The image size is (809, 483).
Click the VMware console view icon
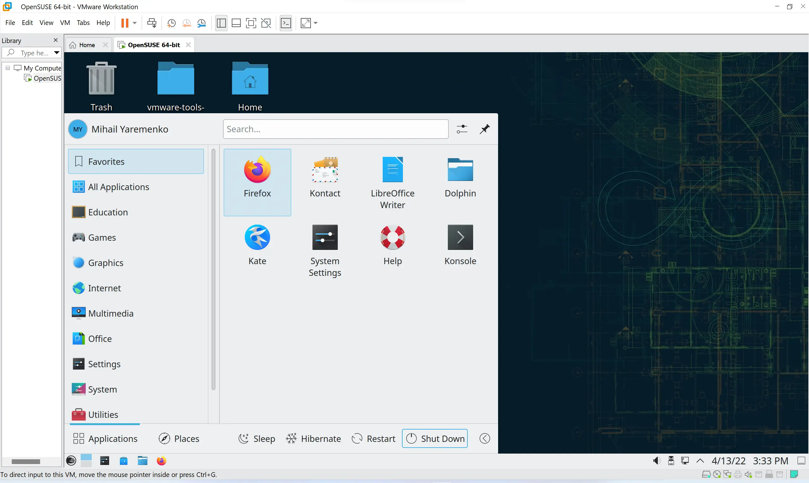pyautogui.click(x=286, y=23)
